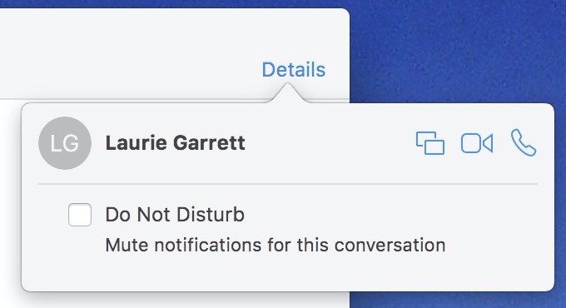Start screen sharing with Laurie Garrett
This screenshot has height=308, width=566.
point(430,143)
